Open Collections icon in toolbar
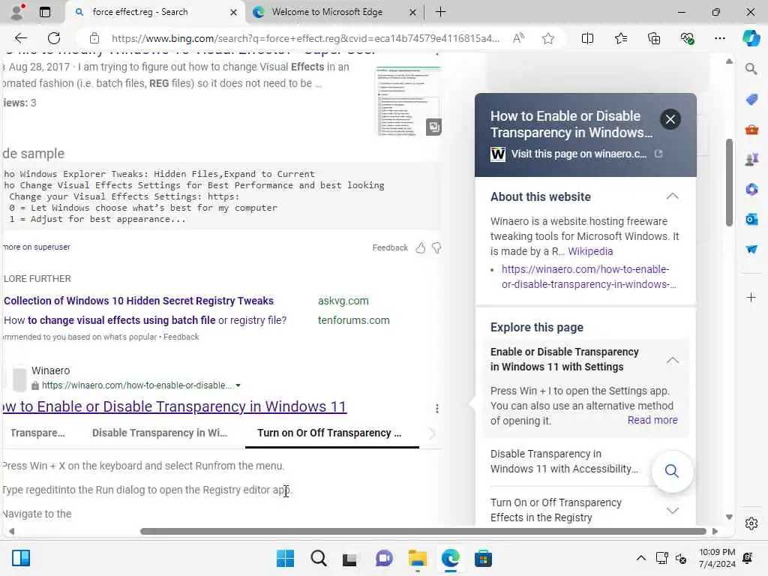Image resolution: width=768 pixels, height=576 pixels. (x=654, y=38)
